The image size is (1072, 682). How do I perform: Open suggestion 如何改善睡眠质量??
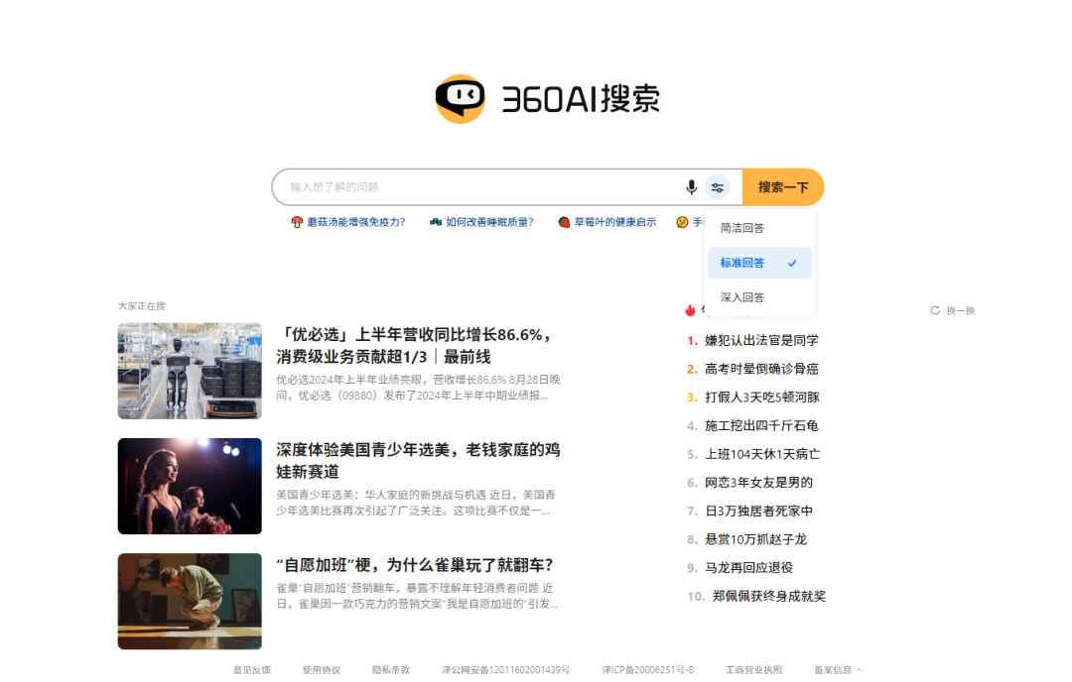(489, 223)
